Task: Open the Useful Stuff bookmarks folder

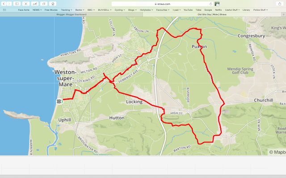Action: tap(232, 10)
